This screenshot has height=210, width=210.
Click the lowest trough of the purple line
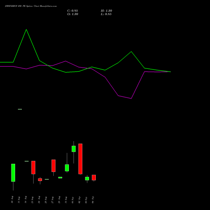(131, 98)
